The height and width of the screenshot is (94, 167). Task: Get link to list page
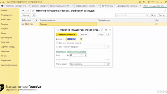[x=165, y=11]
